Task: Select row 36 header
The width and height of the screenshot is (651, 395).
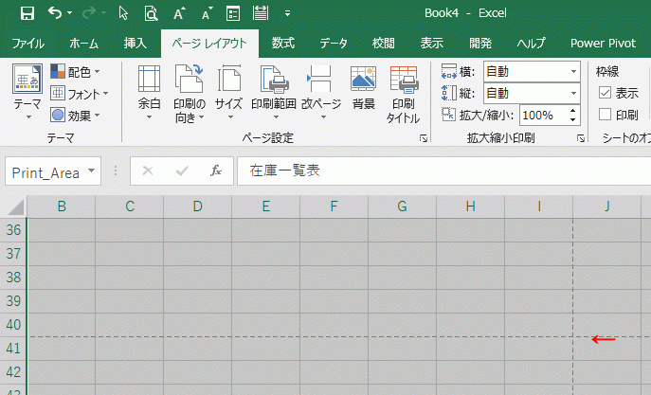Action: pos(13,230)
